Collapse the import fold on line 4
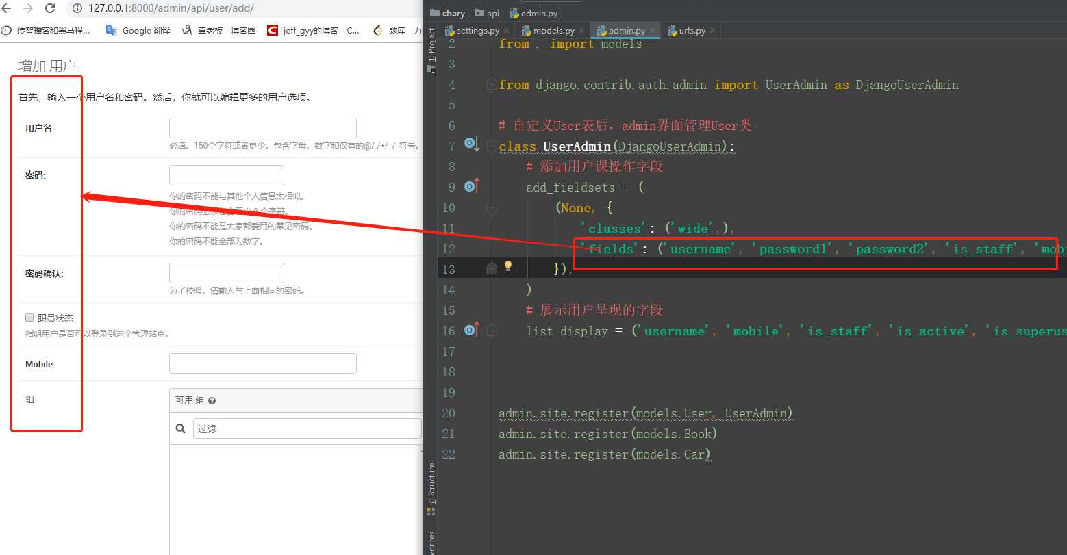The image size is (1067, 555). coord(491,84)
